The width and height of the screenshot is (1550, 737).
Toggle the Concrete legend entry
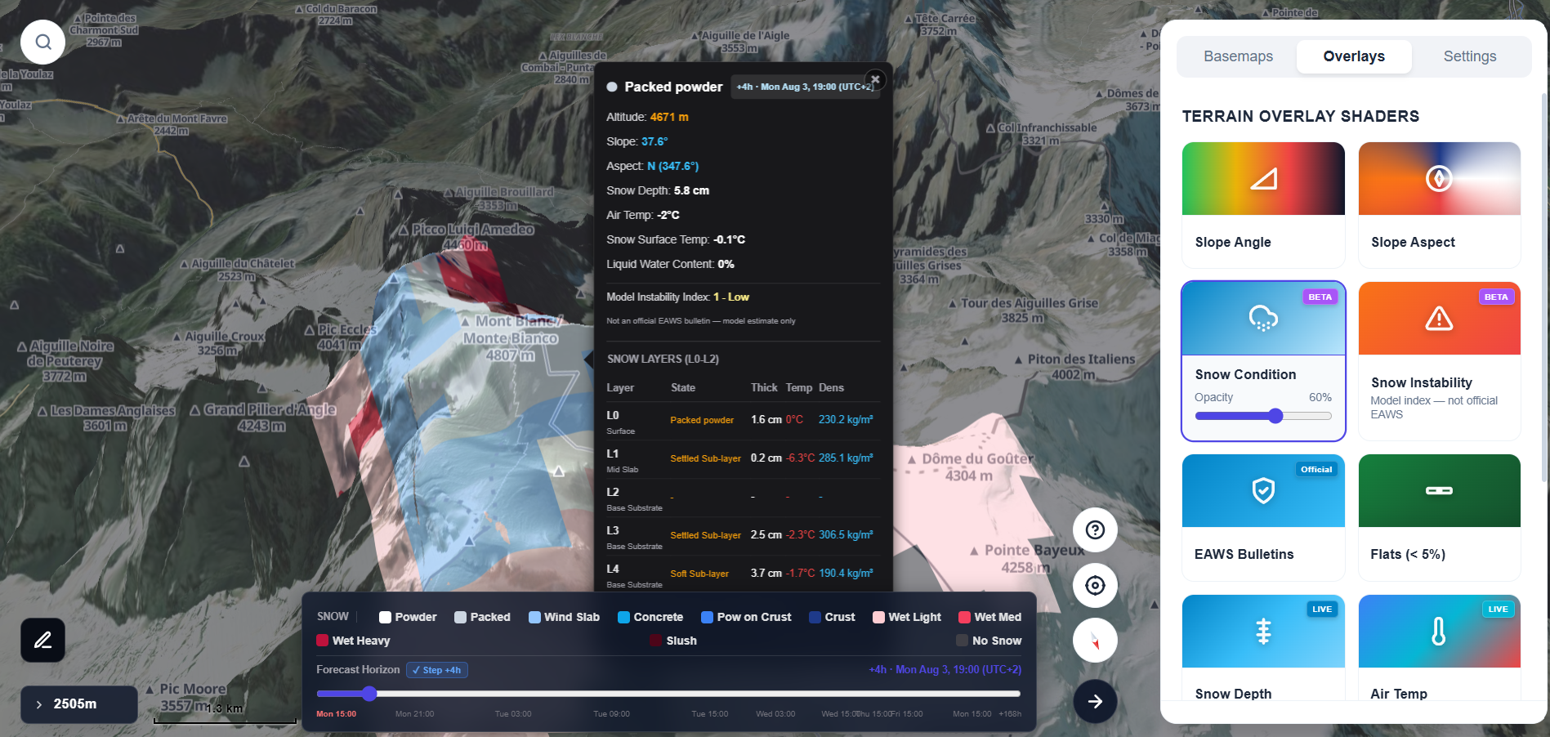[650, 617]
